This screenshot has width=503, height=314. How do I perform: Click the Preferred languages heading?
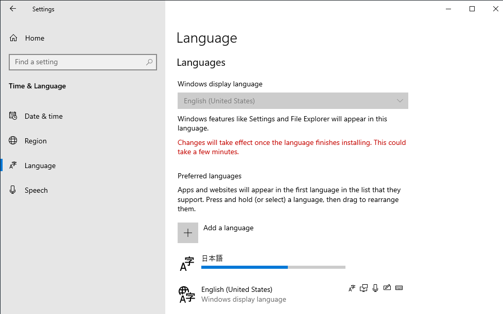(210, 176)
